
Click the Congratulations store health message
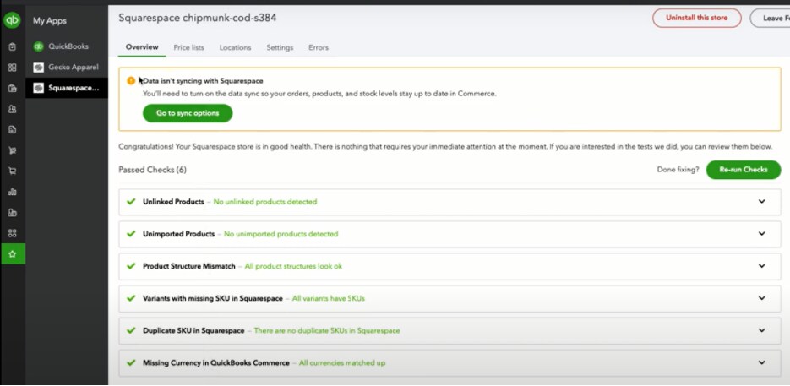pyautogui.click(x=445, y=147)
